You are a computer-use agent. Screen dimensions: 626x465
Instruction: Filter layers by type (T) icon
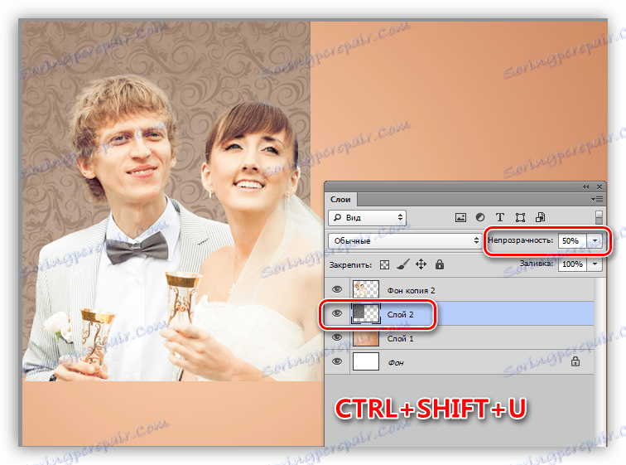(499, 217)
